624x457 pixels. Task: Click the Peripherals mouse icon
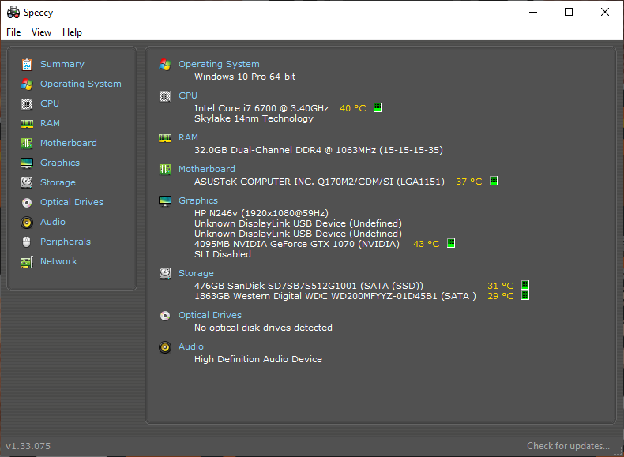tap(27, 242)
